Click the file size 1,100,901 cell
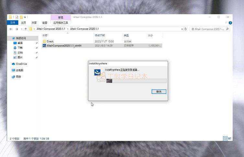The width and height of the screenshot is (244, 157). 155,46
